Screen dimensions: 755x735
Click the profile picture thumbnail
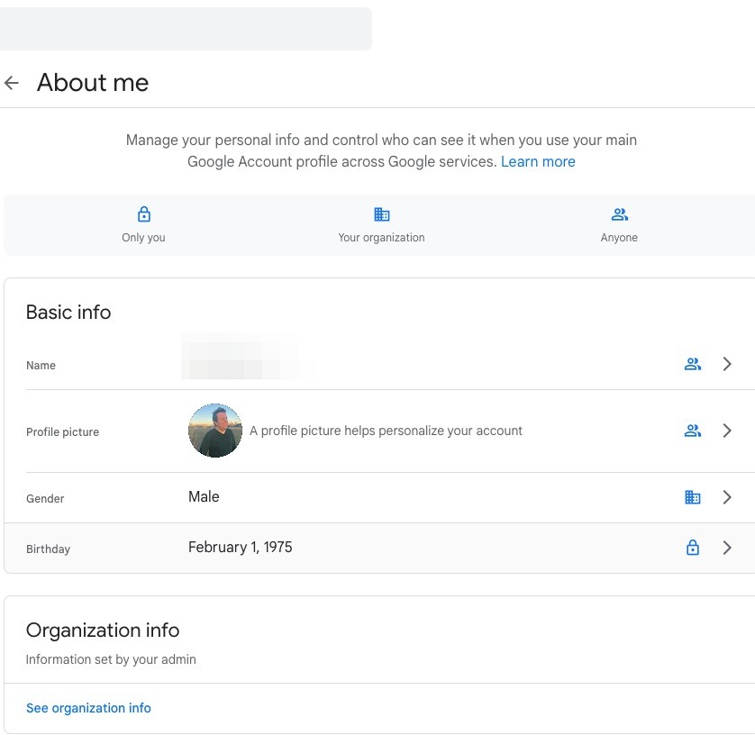coord(215,431)
